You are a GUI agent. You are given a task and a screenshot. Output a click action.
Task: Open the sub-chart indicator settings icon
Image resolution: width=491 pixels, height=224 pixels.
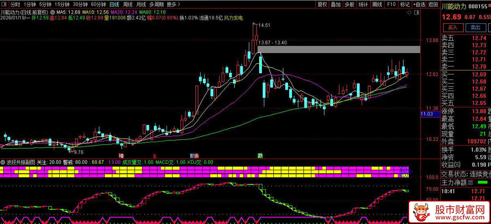pos(4,162)
